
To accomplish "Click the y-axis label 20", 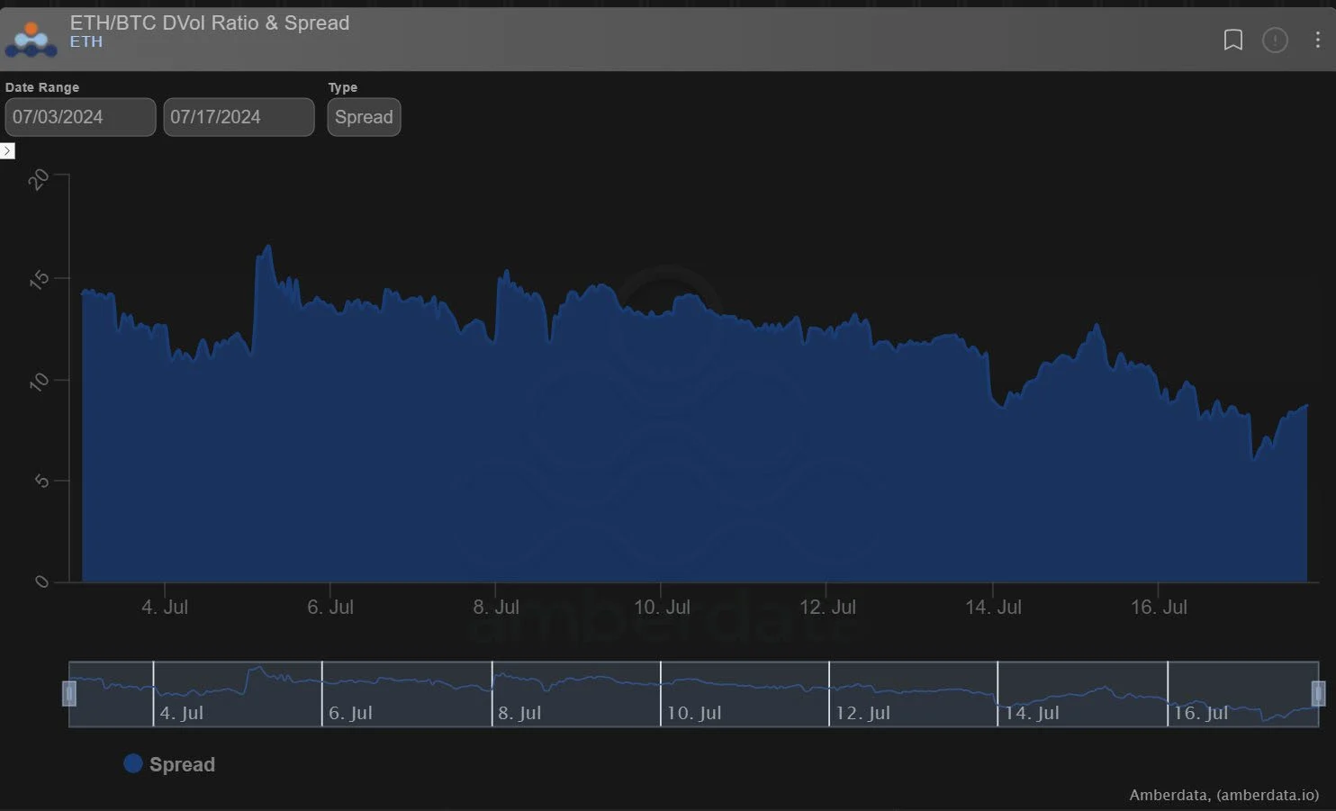I will [x=39, y=179].
